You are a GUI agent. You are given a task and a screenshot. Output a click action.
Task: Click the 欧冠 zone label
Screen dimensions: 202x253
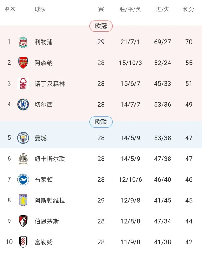click(x=101, y=26)
